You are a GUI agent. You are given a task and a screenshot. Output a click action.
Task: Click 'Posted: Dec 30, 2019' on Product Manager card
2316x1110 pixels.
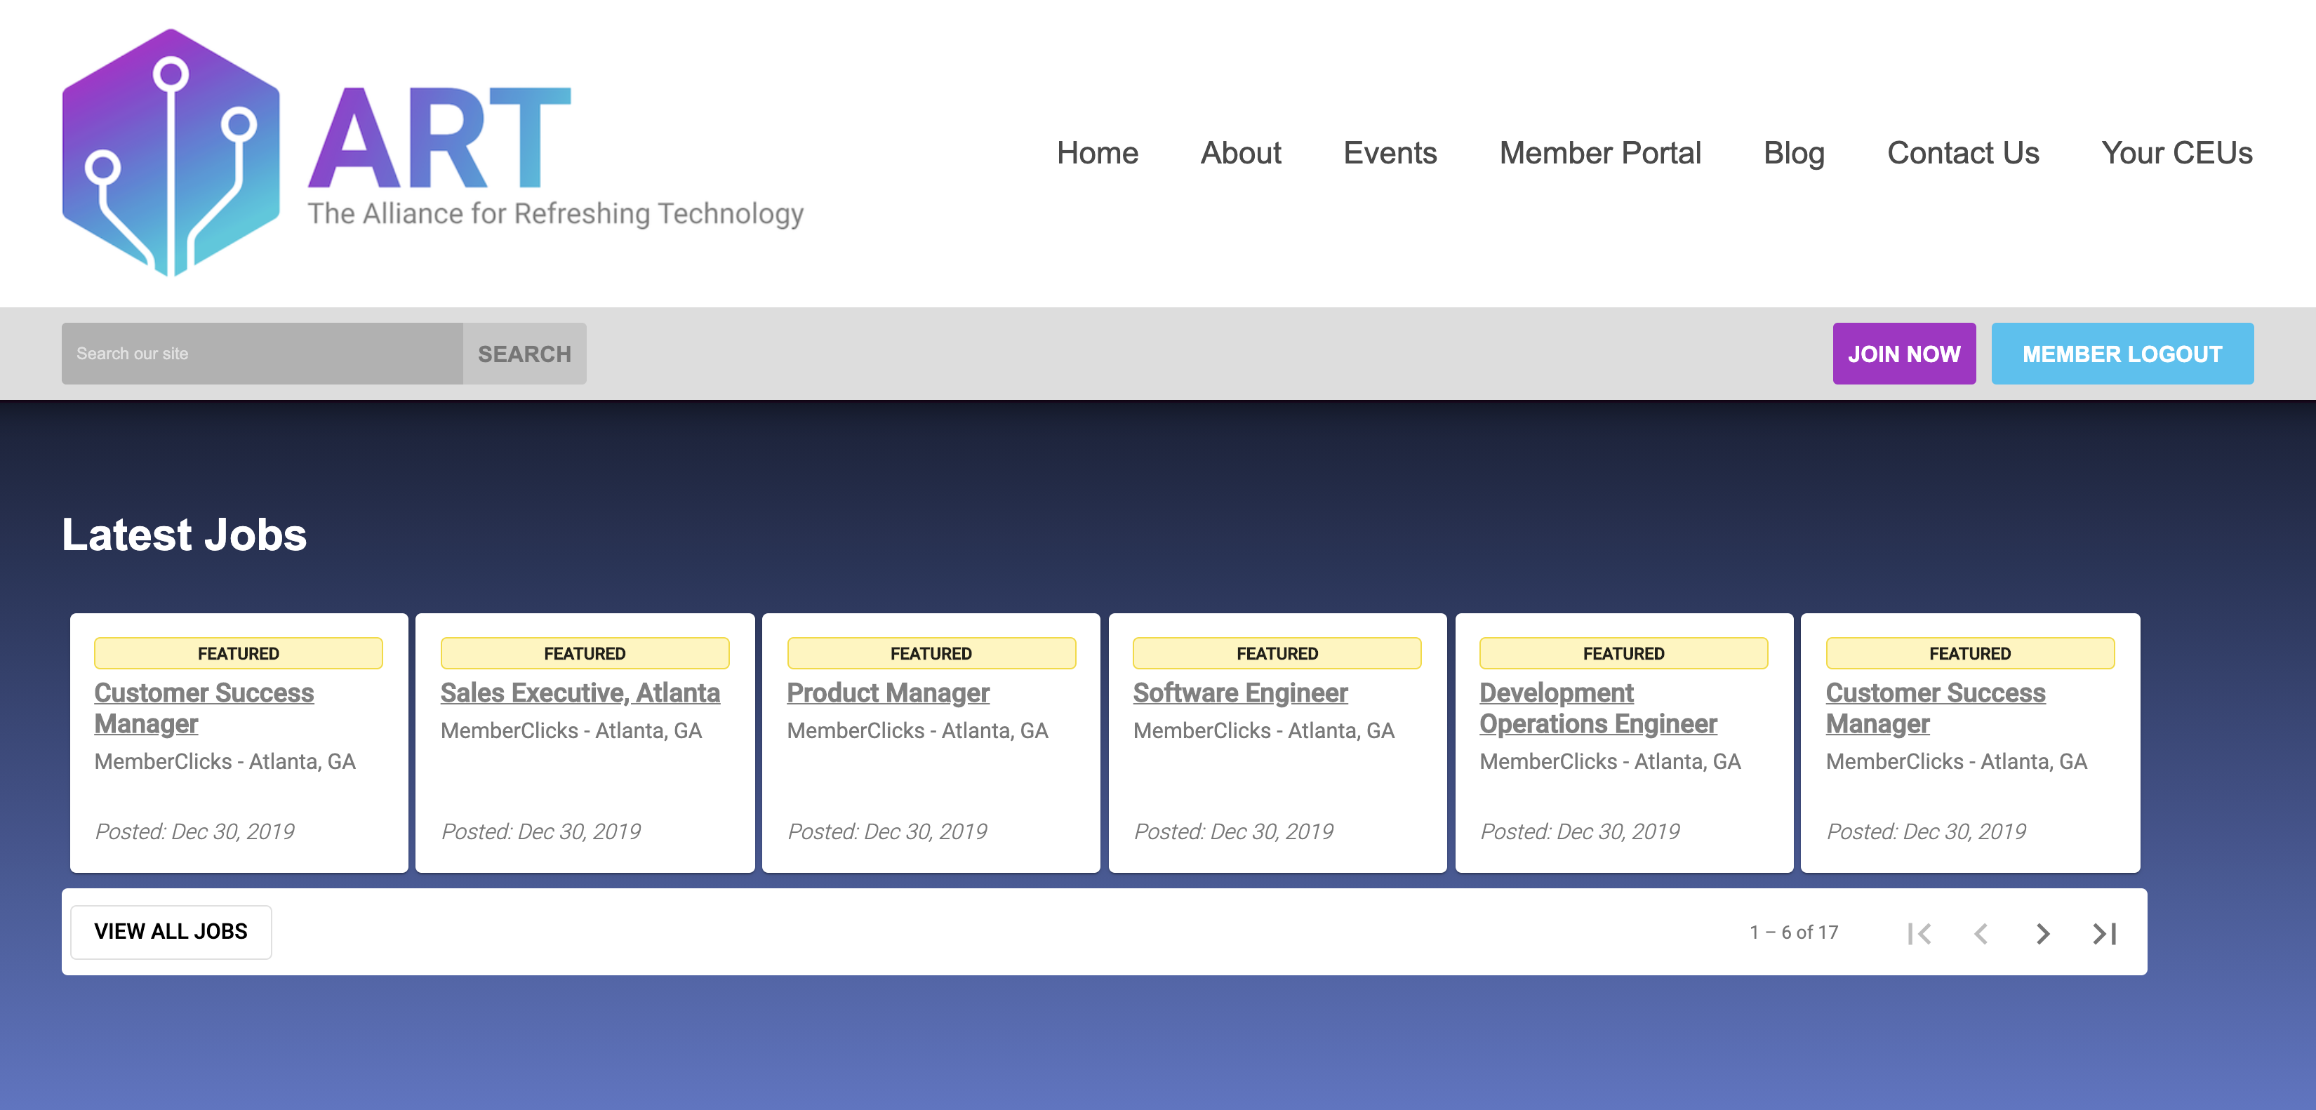pos(886,831)
